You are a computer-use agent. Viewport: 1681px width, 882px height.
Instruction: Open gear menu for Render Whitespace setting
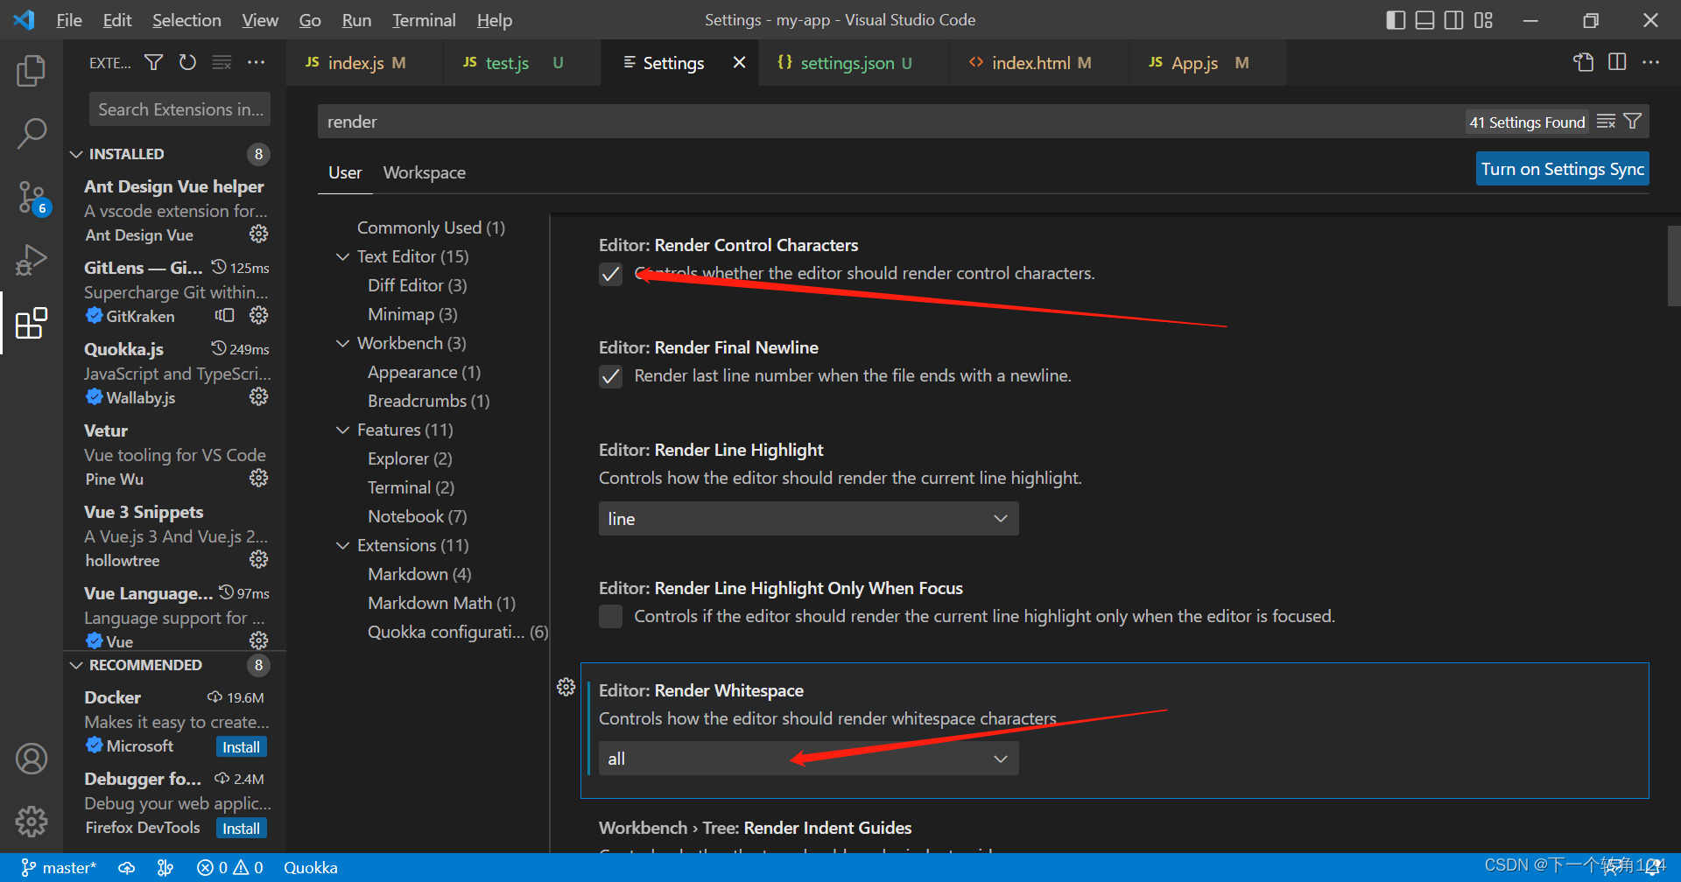click(566, 687)
